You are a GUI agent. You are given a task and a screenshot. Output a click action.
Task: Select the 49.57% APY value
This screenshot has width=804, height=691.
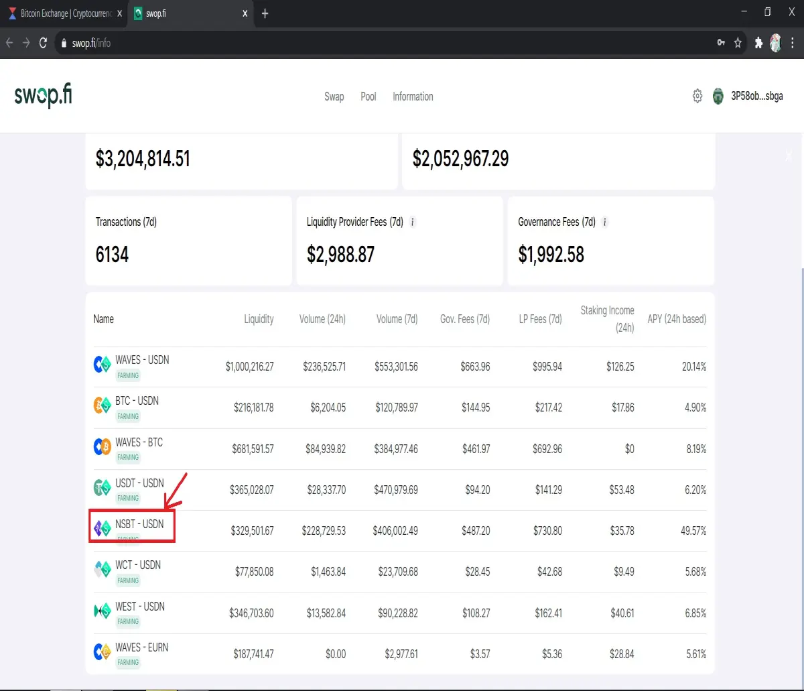pyautogui.click(x=693, y=531)
